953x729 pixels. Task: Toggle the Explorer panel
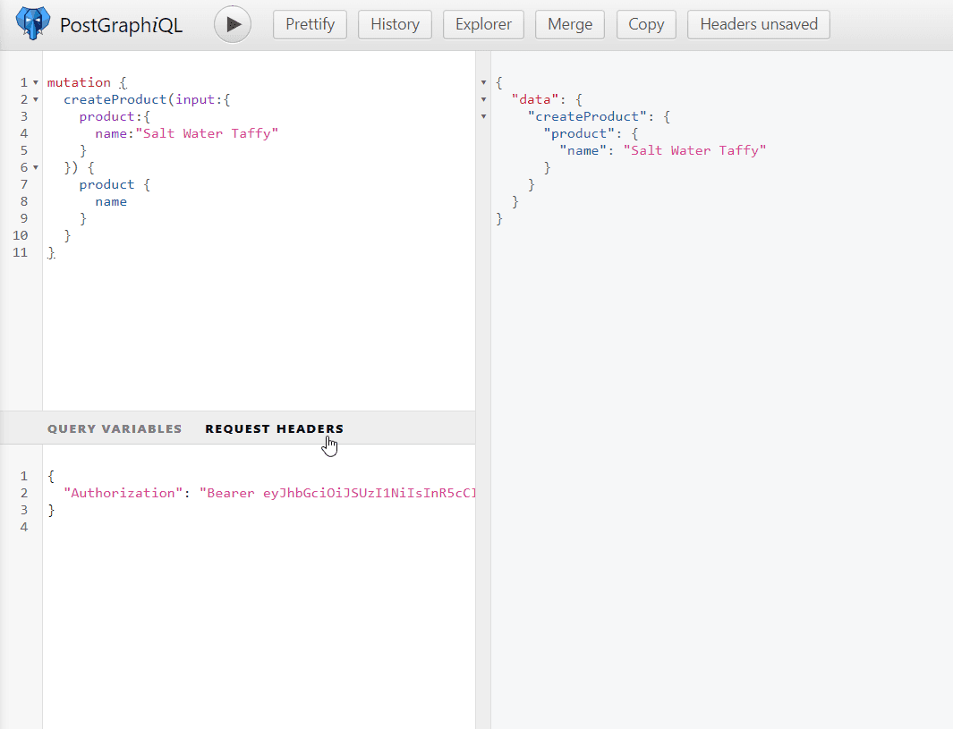483,24
